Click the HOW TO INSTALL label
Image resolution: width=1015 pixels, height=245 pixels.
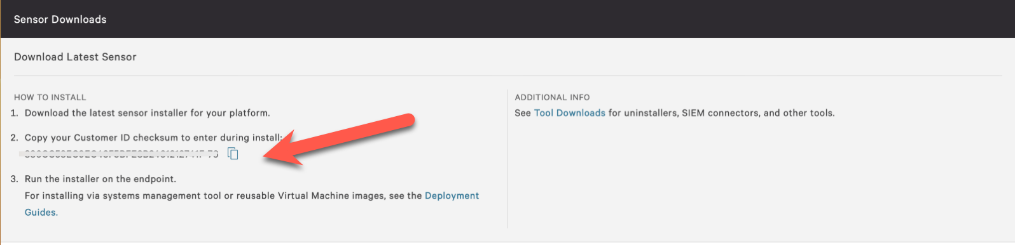(50, 97)
